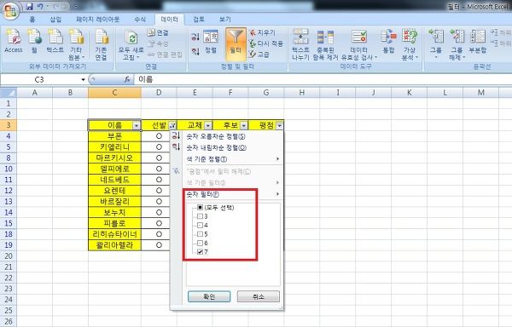Select the cell containing 마르키시오

(114, 158)
